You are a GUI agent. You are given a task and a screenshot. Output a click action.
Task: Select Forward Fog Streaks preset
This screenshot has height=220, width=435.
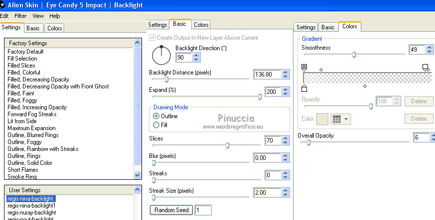[x=32, y=114]
